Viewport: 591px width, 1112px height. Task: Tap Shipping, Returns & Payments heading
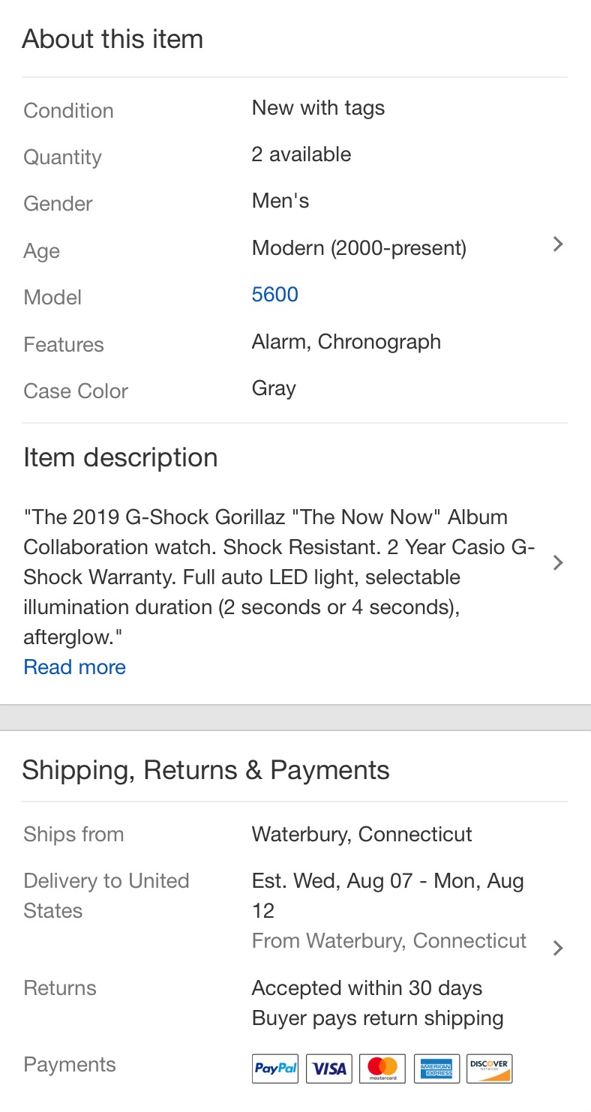pos(205,770)
